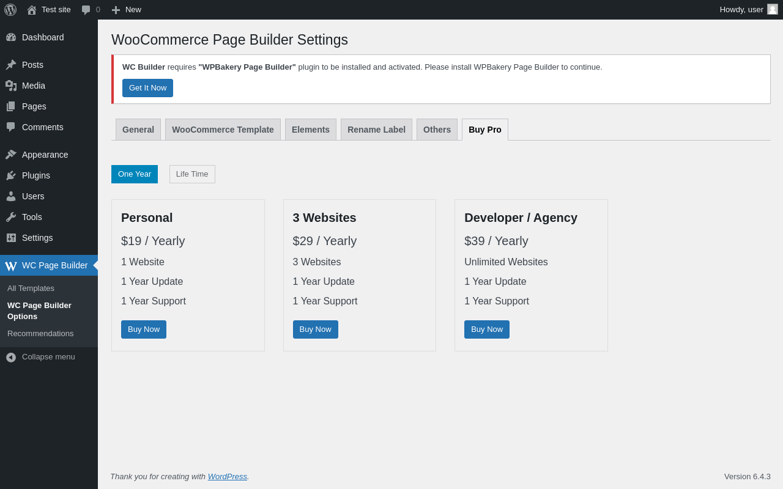783x489 pixels.
Task: Open the Appearance menu label
Action: coord(45,155)
